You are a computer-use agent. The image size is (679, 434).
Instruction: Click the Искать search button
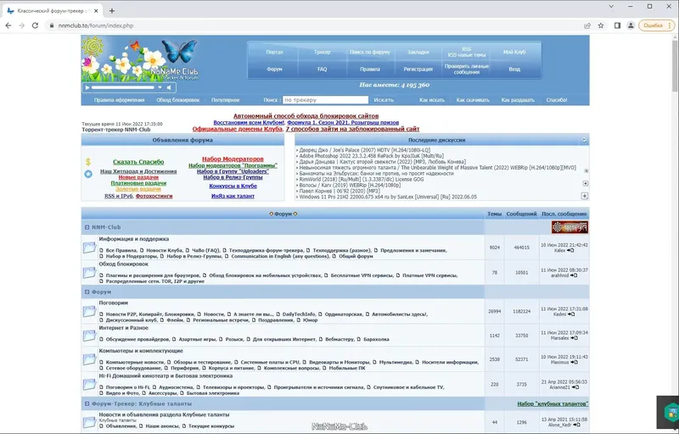tap(384, 100)
